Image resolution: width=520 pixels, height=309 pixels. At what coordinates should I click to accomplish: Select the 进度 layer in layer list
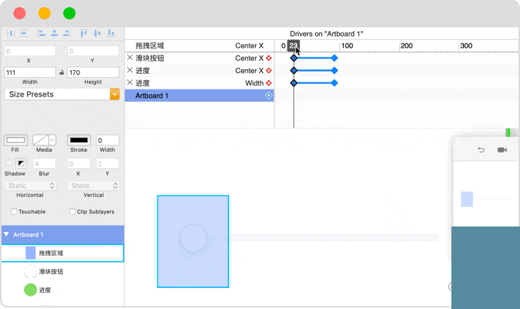point(62,290)
